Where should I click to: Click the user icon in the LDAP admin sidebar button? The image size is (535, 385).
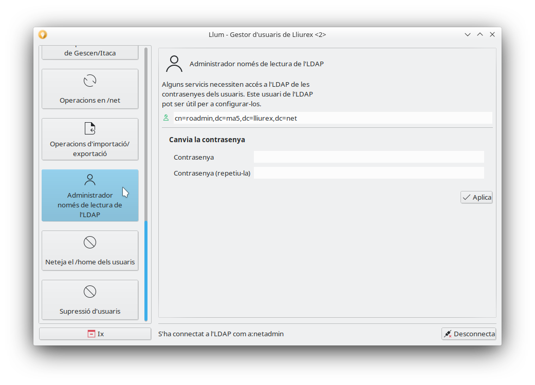[x=90, y=180]
